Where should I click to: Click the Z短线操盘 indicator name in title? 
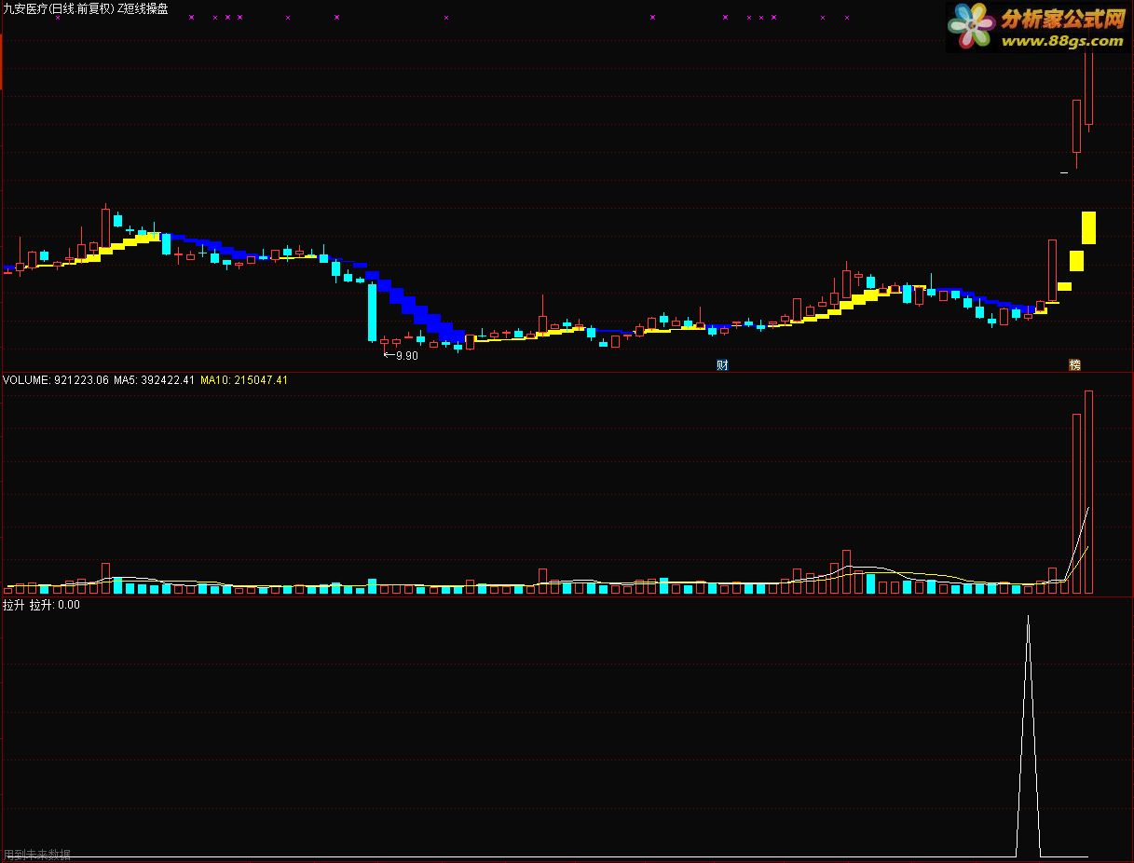tap(143, 8)
